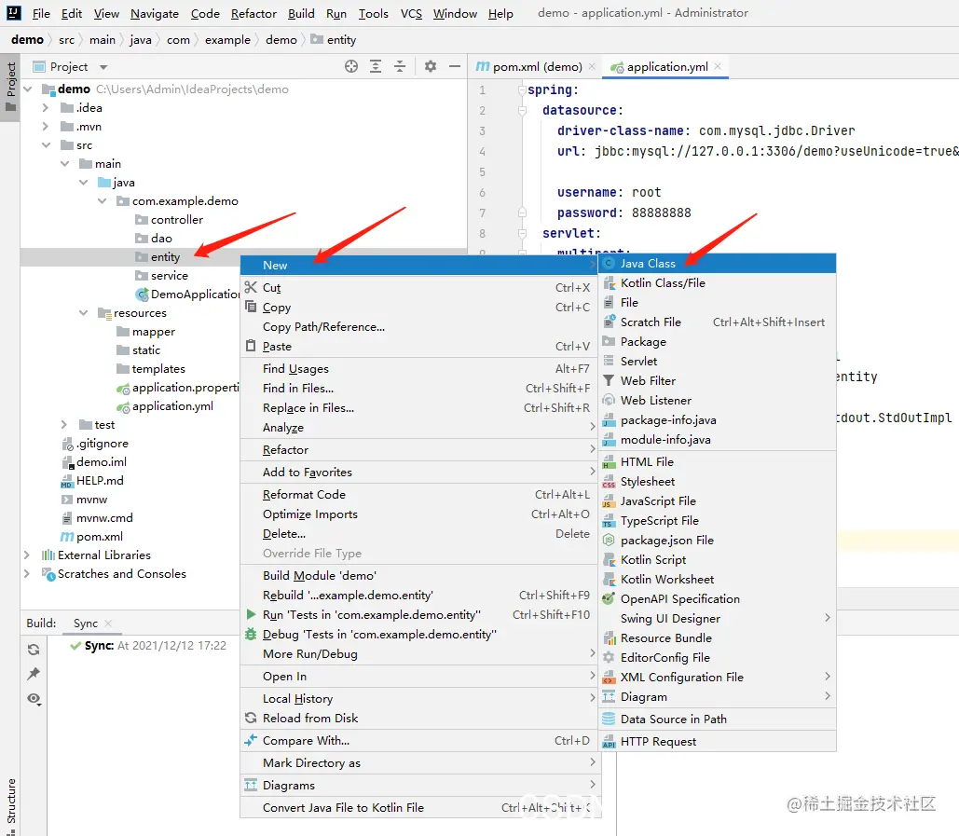The height and width of the screenshot is (836, 959).
Task: Click the Build Sync restart icon
Action: [34, 650]
